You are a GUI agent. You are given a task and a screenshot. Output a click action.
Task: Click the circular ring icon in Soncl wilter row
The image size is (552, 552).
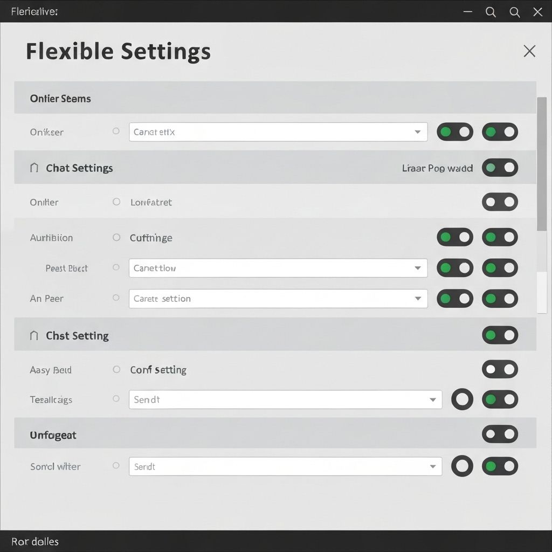[x=462, y=466]
